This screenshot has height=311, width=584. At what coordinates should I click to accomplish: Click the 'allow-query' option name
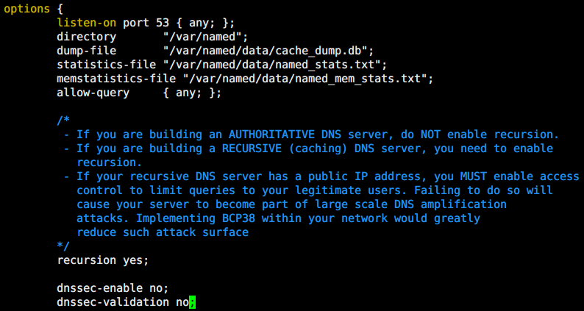[93, 93]
